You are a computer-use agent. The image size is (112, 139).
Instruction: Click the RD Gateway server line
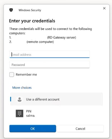point(43,38)
